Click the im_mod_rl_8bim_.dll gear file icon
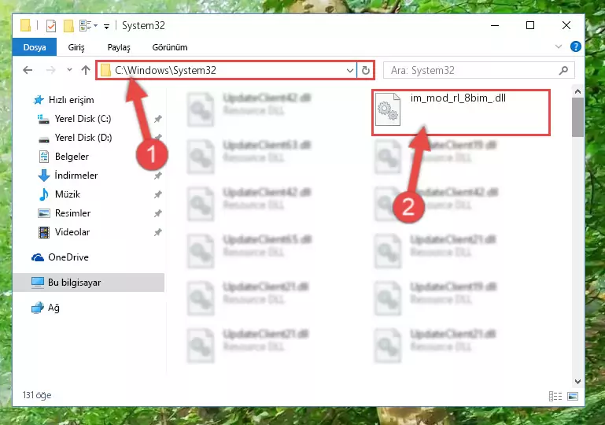The height and width of the screenshot is (425, 605). click(388, 109)
